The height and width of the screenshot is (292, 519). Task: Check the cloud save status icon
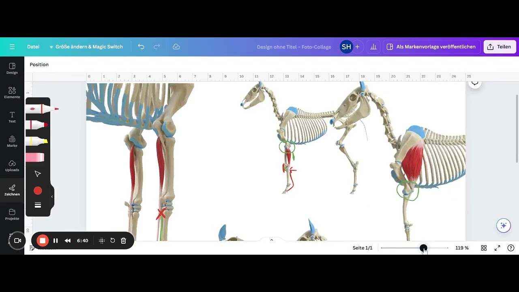(x=176, y=47)
